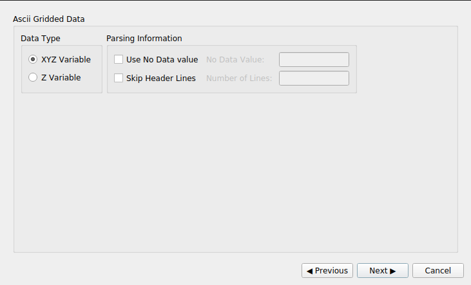Tick the Skip Header Lines checkbox
The width and height of the screenshot is (471, 285).
(119, 78)
